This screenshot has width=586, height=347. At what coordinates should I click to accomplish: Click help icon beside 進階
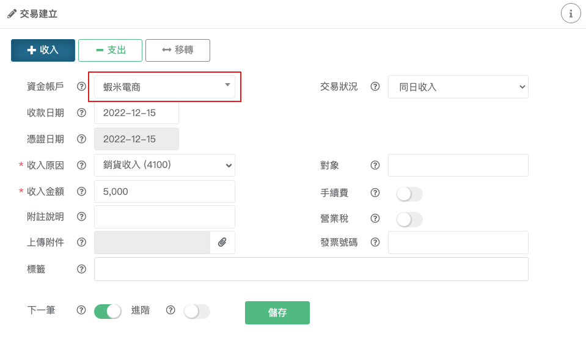point(170,310)
